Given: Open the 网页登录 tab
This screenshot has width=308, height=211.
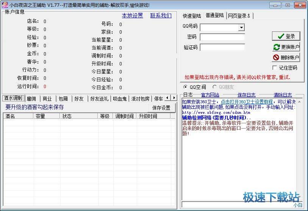Looking at the screenshot, I should pyautogui.click(x=239, y=16).
